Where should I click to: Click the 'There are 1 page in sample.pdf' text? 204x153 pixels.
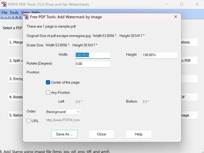click(51, 26)
